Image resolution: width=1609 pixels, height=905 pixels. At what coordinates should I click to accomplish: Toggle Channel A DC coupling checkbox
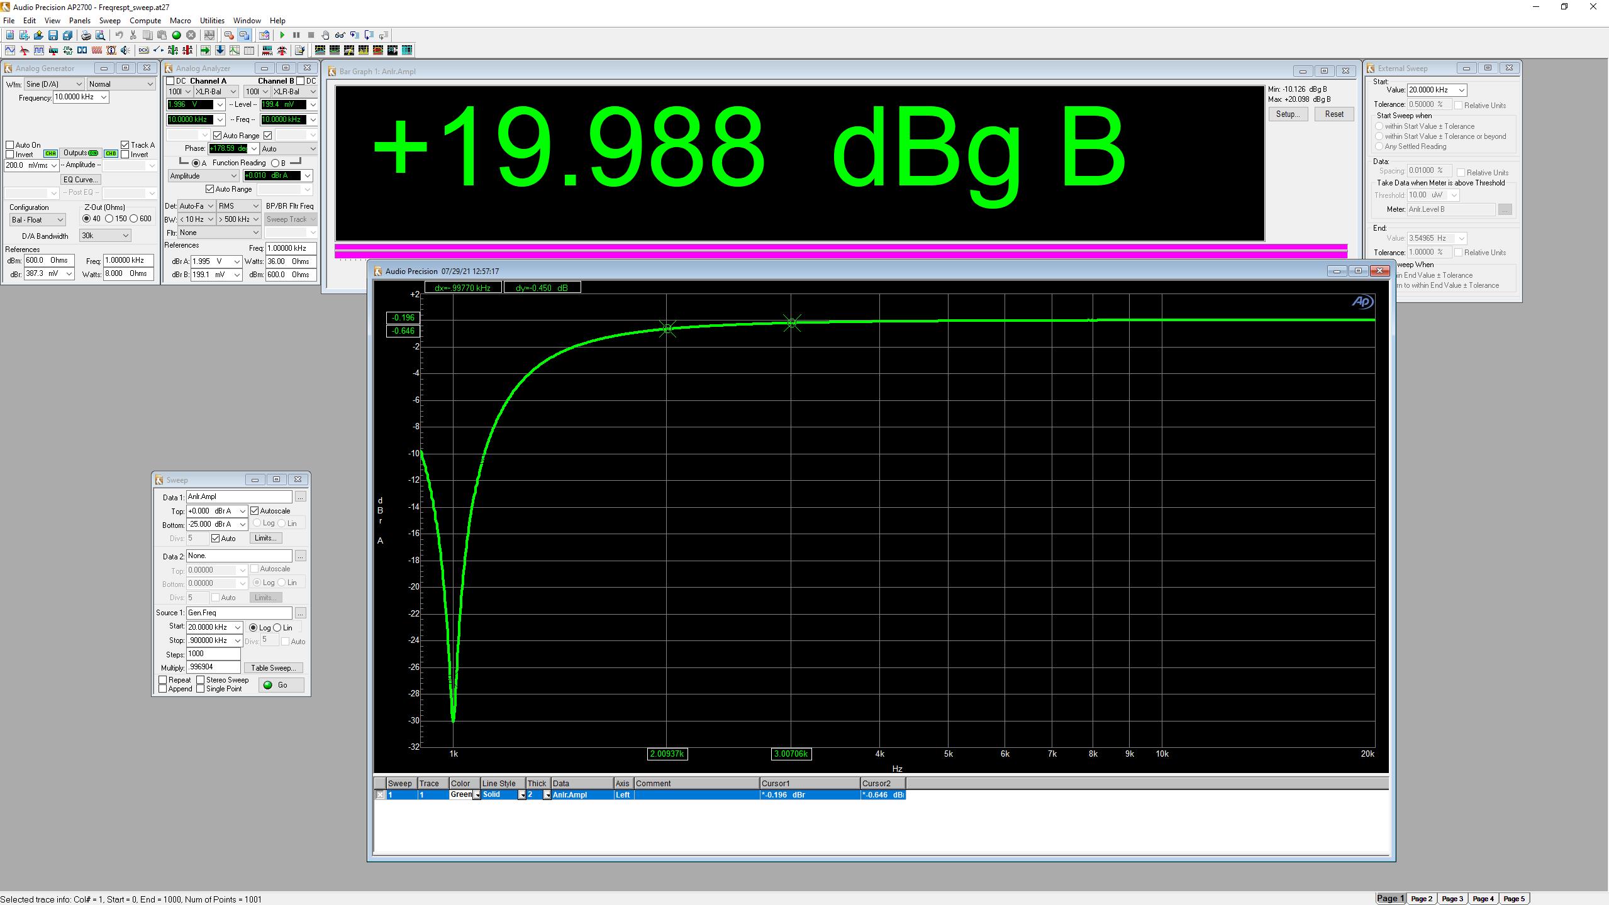170,81
